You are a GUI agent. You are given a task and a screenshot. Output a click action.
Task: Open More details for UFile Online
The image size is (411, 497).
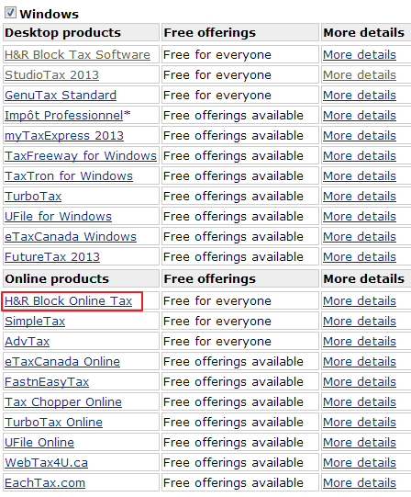click(x=360, y=443)
